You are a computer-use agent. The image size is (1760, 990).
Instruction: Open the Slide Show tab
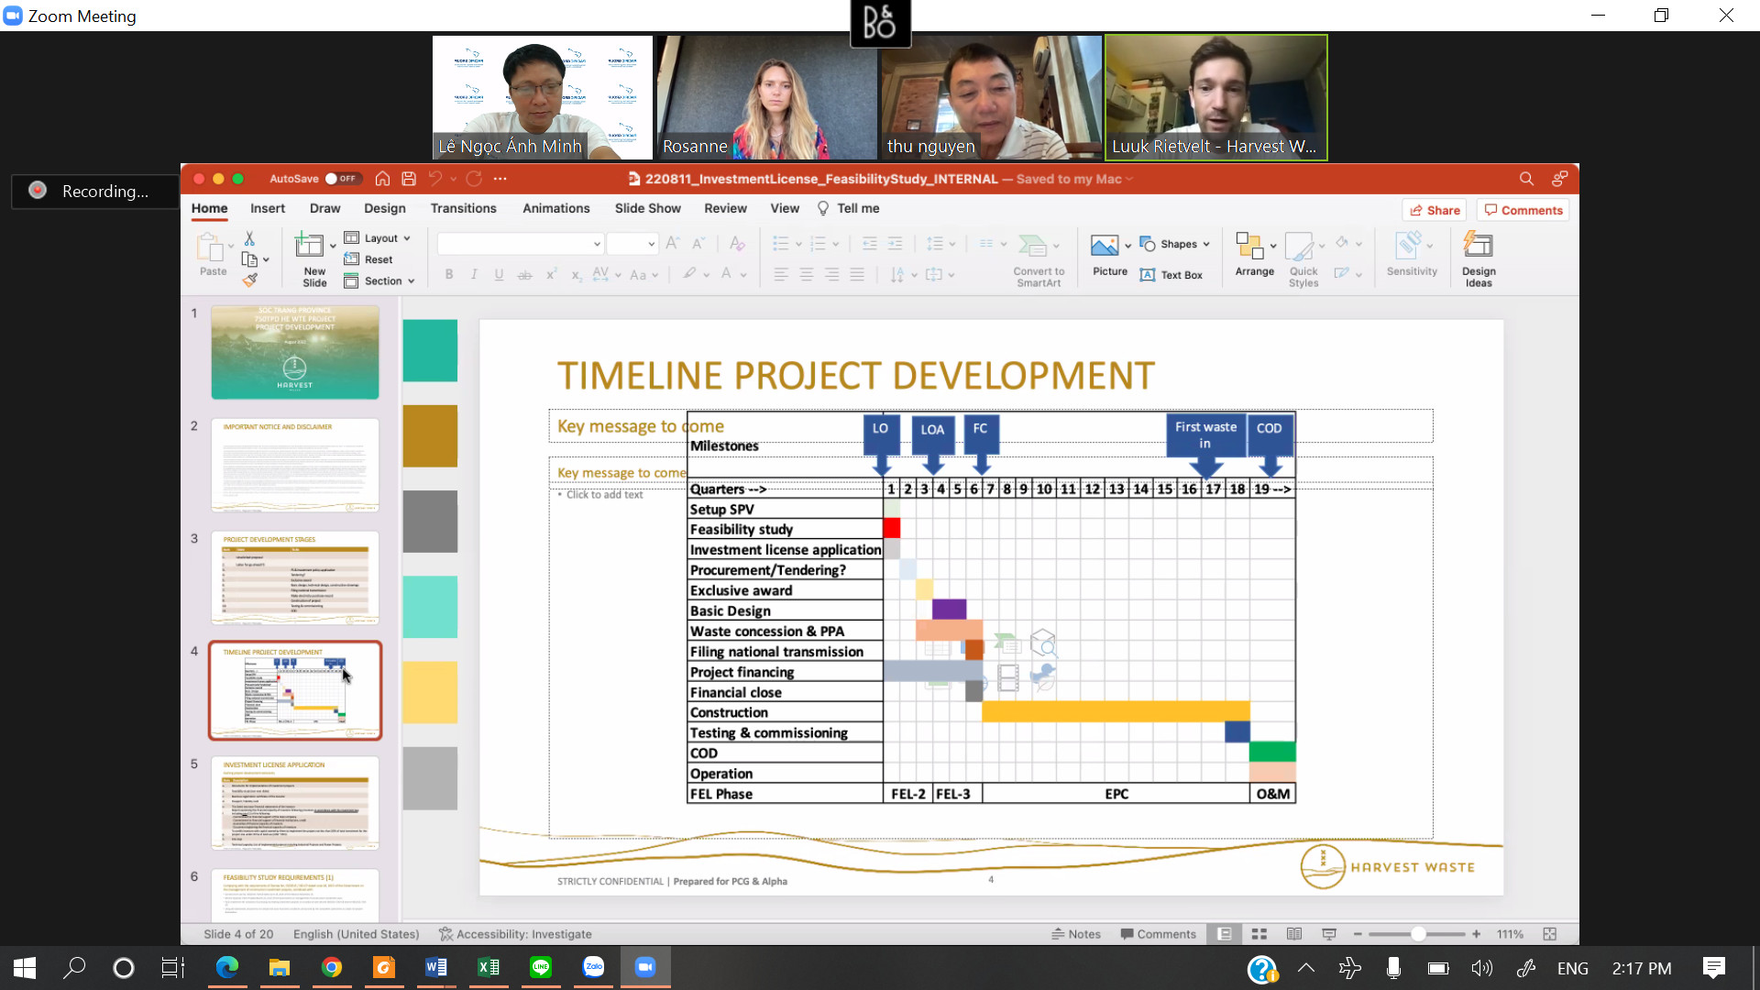647,208
